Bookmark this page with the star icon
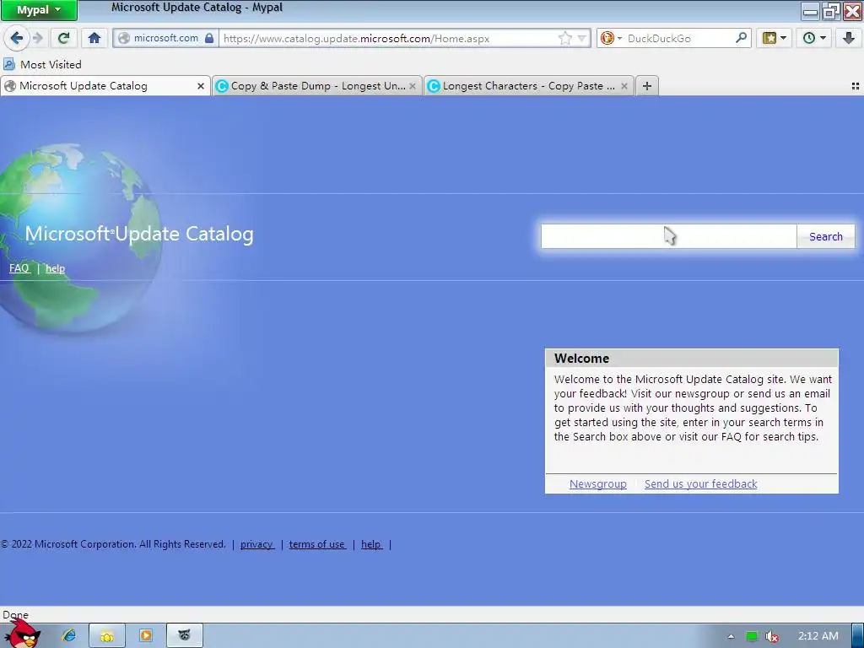This screenshot has height=648, width=864. 564,38
